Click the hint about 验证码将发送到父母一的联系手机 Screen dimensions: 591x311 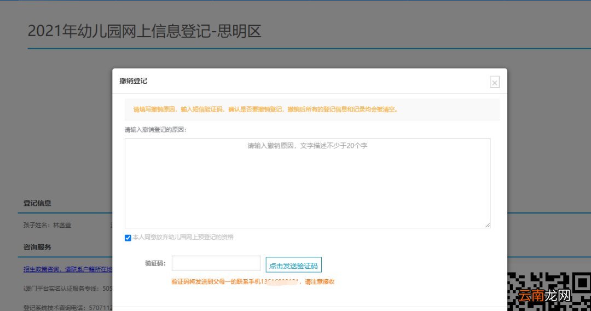(253, 281)
